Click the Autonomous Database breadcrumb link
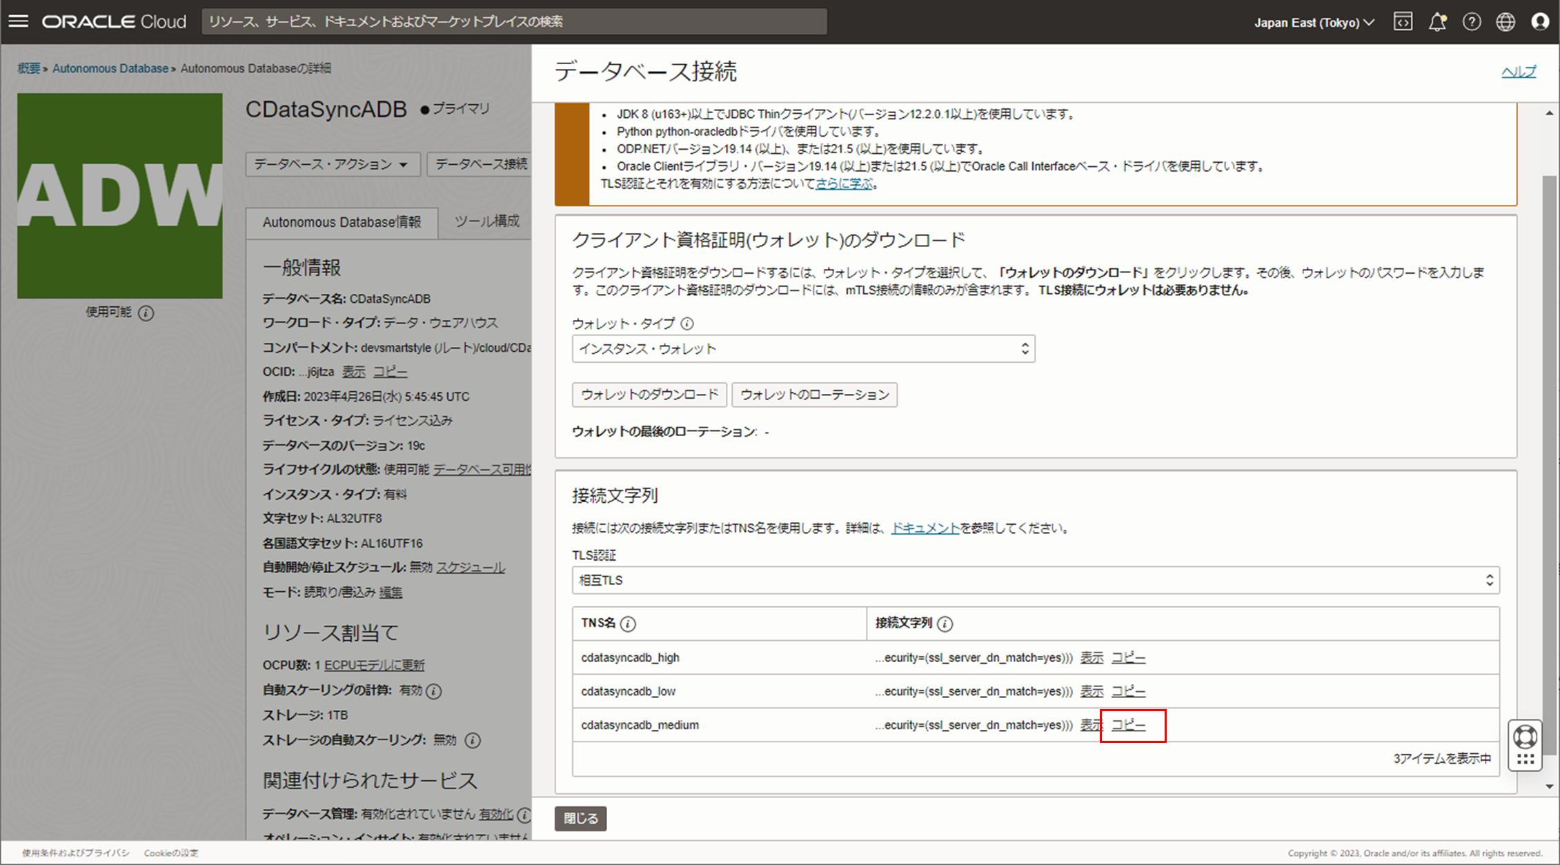This screenshot has width=1560, height=865. point(110,68)
